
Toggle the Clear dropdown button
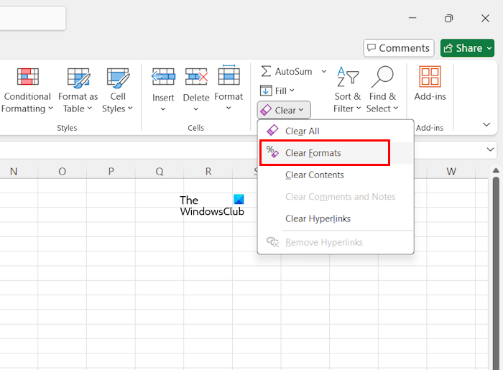click(x=284, y=110)
